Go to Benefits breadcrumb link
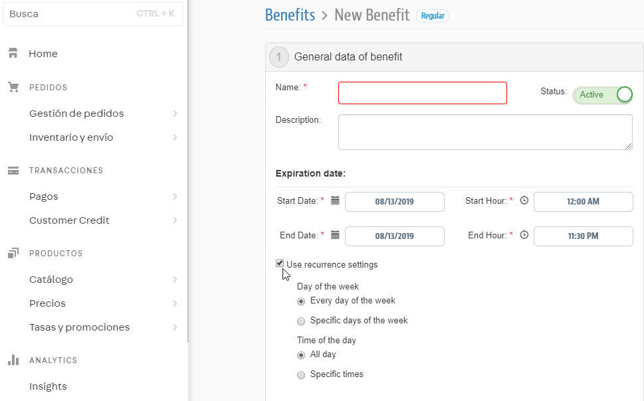The image size is (644, 401). pos(290,15)
